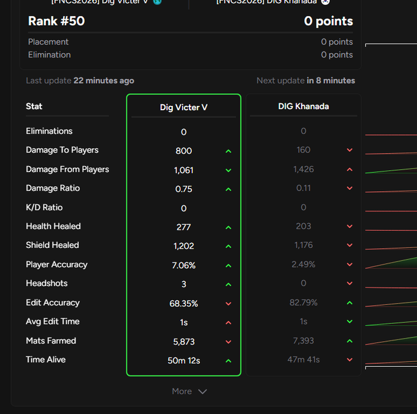Click Khanada's 7,393 mats value
The image size is (417, 414).
(304, 341)
